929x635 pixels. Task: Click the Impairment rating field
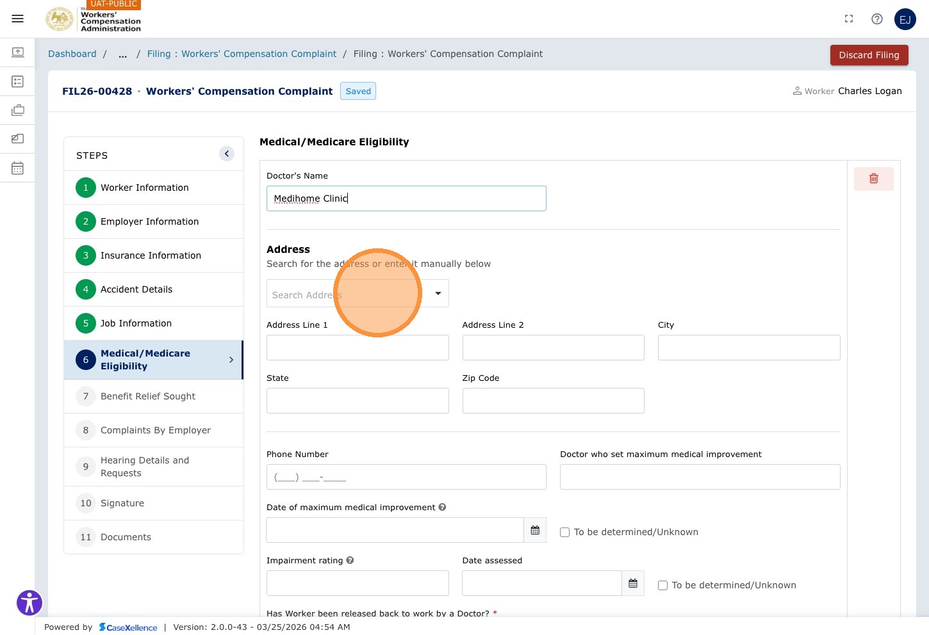click(358, 583)
